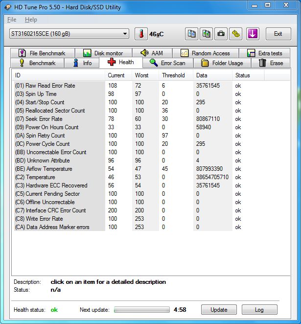Minimize the HD Tune Pro window
The image size is (301, 324).
[255, 5]
